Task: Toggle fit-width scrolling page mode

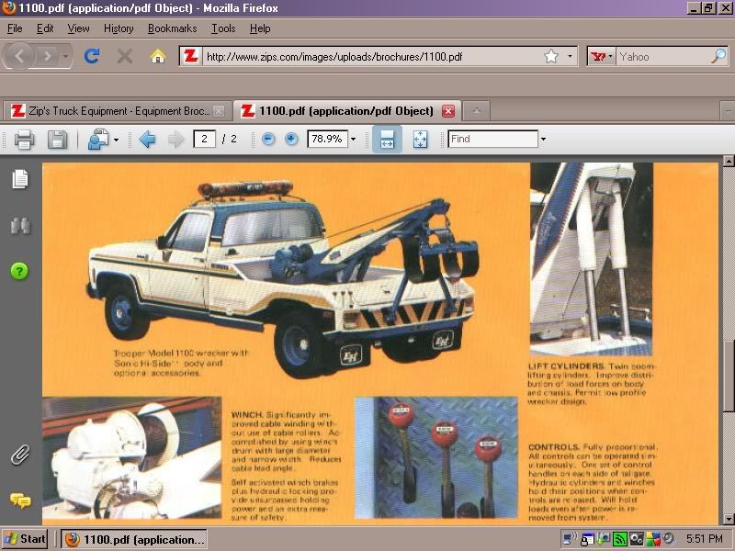Action: point(387,140)
